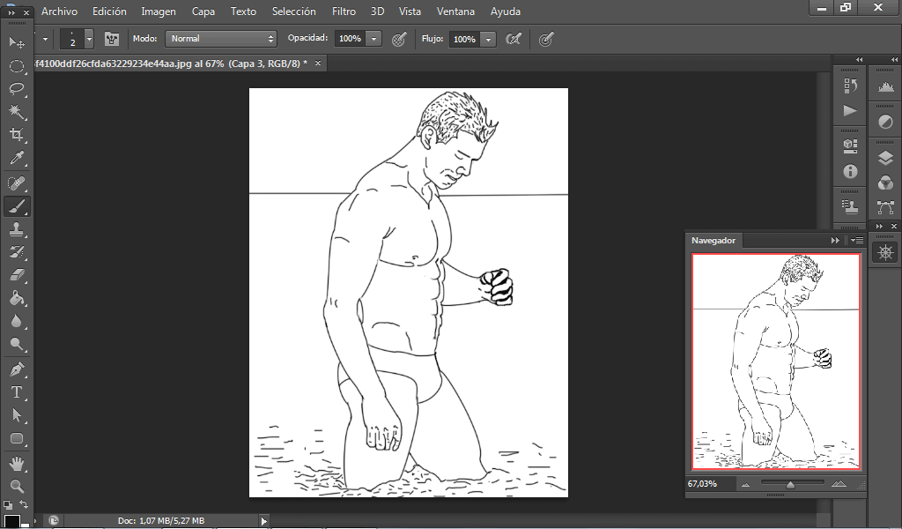Open the Layers panel icon

pos(885,158)
